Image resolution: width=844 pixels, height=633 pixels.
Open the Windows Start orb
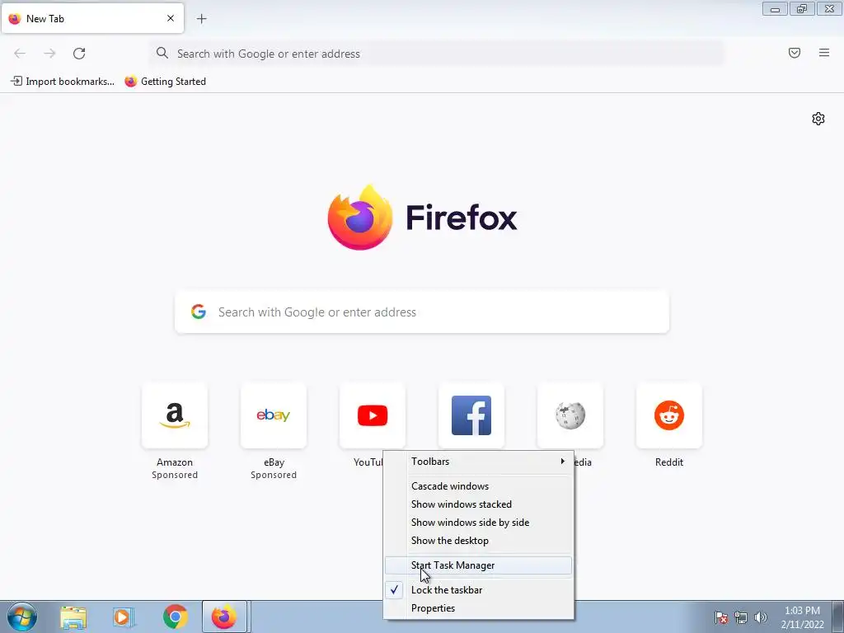[22, 617]
